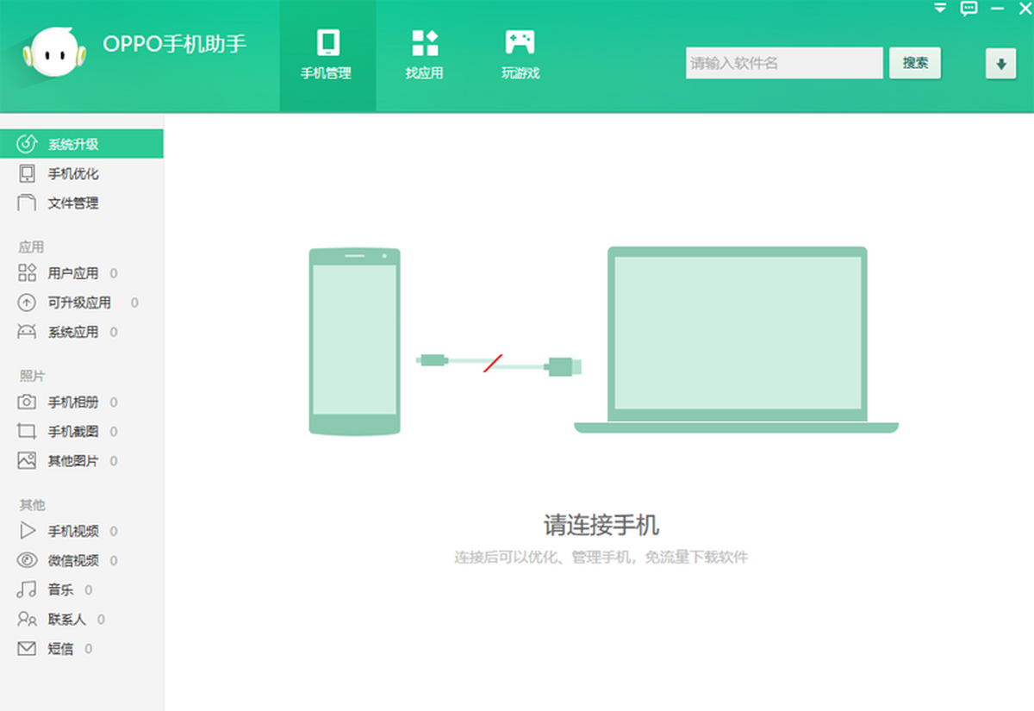Browse 手机相册 phone album

pos(73,402)
